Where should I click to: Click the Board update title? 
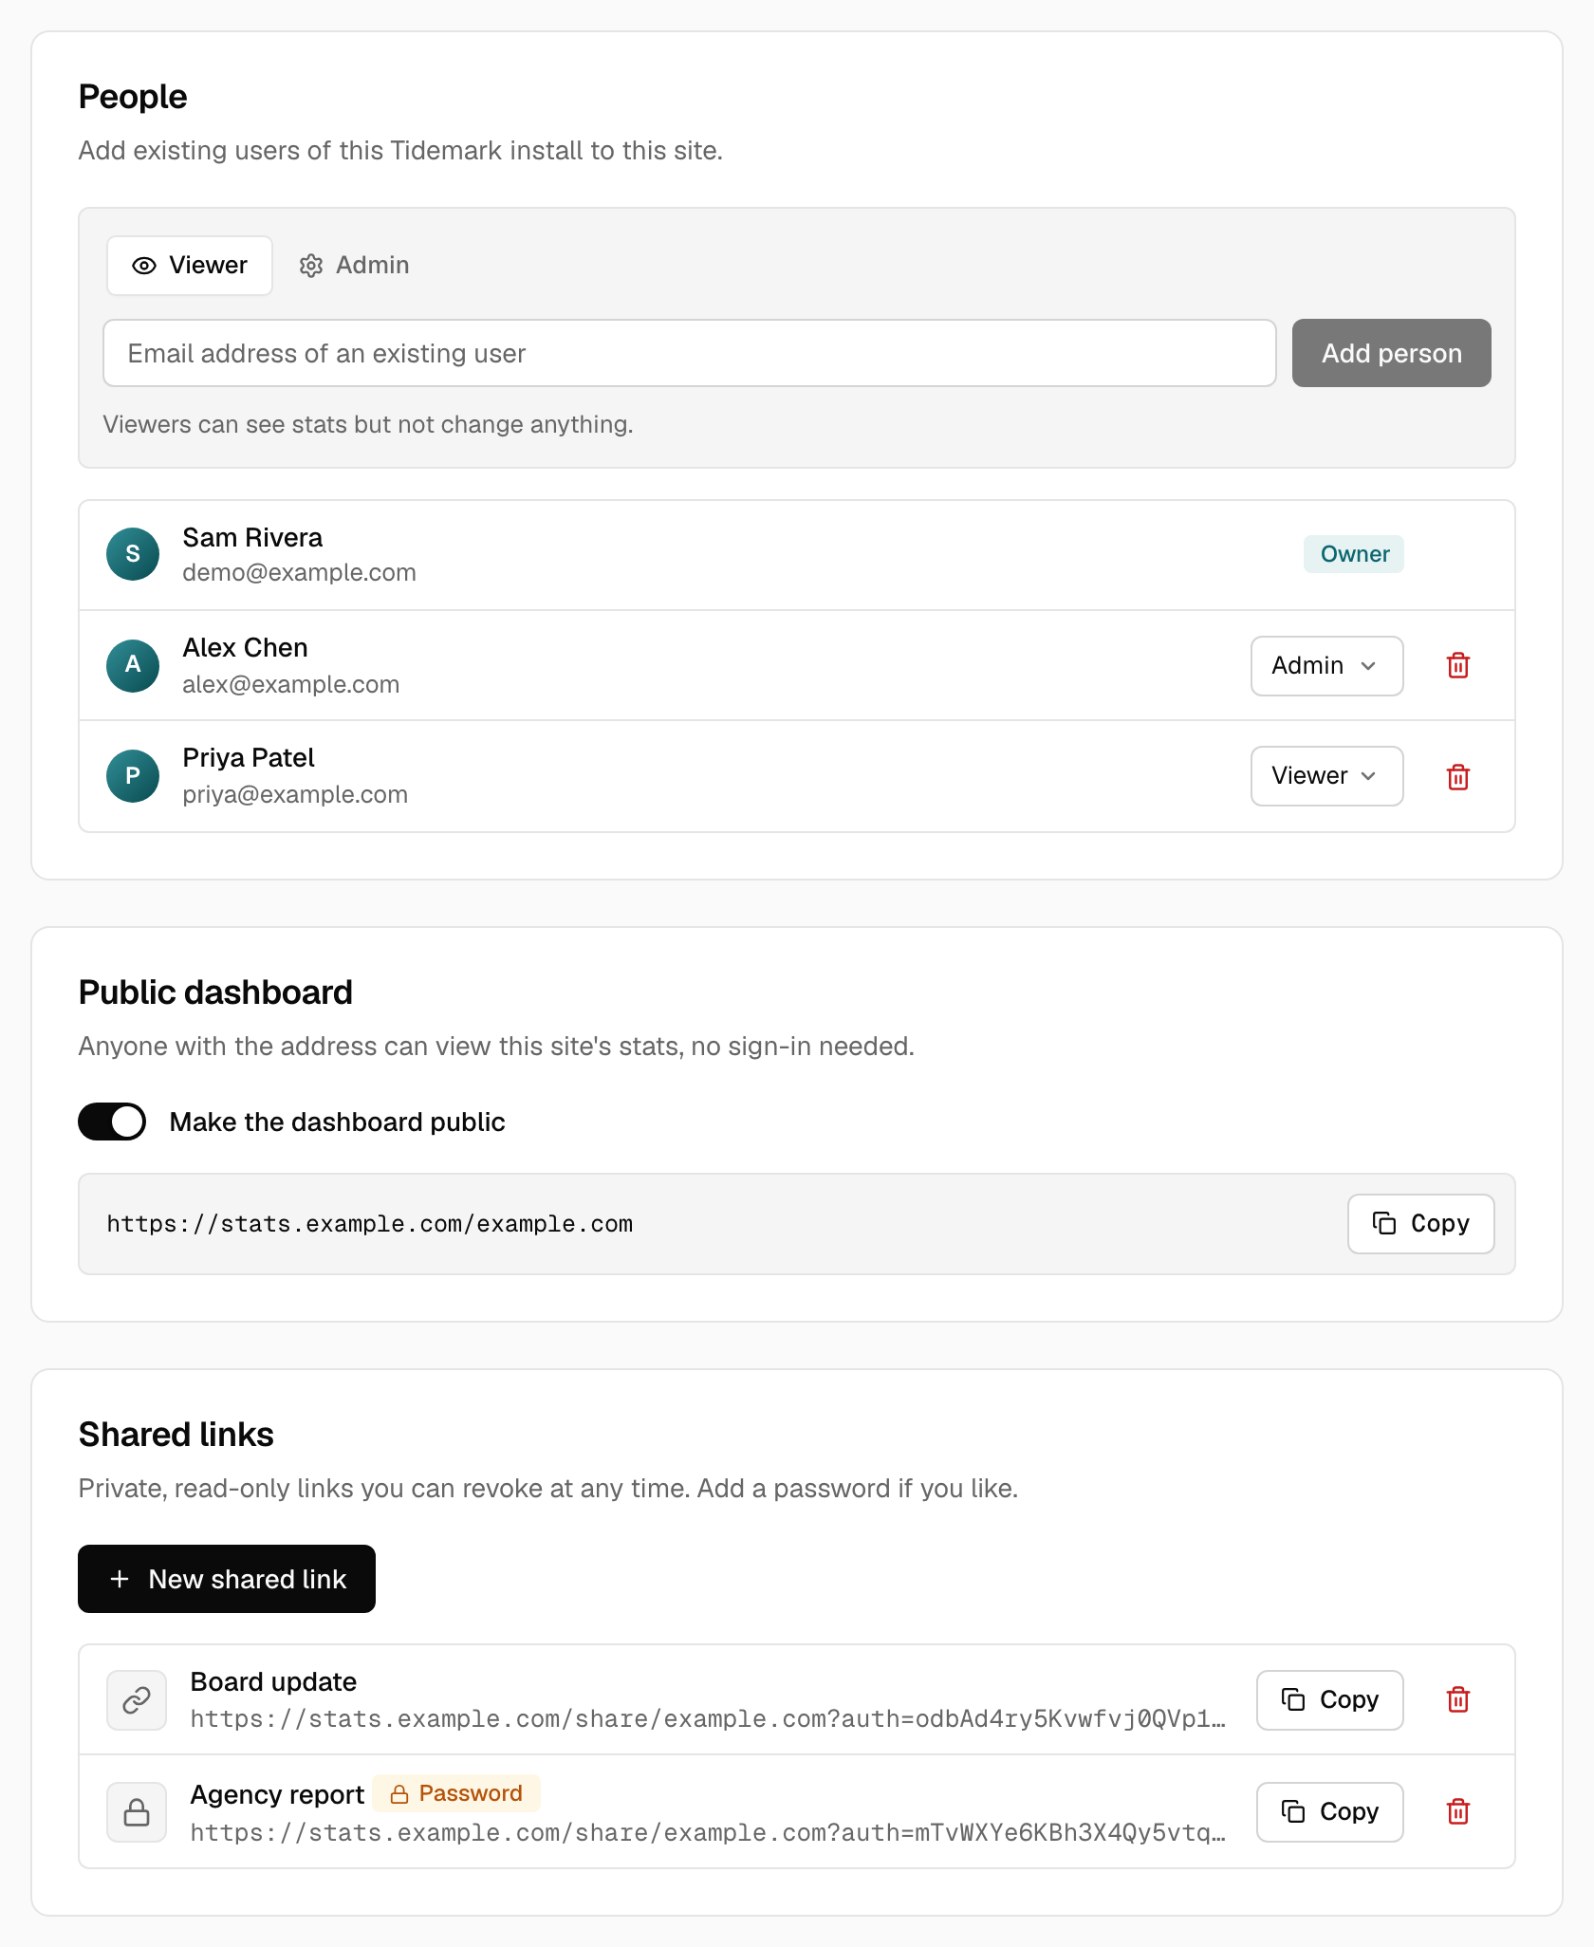(x=273, y=1682)
